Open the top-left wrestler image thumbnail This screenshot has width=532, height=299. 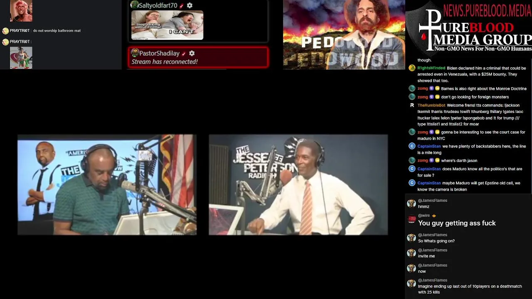[21, 10]
